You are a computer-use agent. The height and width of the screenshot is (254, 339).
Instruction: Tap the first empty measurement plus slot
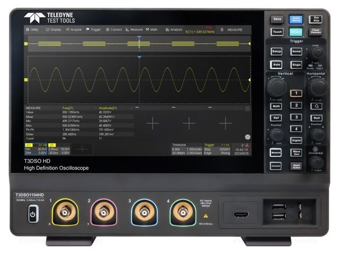click(153, 123)
